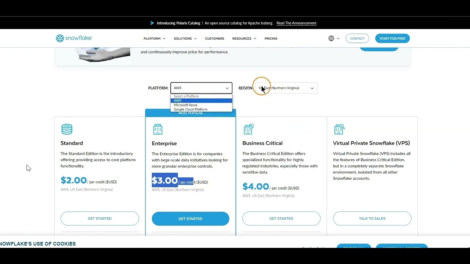Click the Enterprise edition building icon
The height and width of the screenshot is (264, 470).
click(158, 129)
